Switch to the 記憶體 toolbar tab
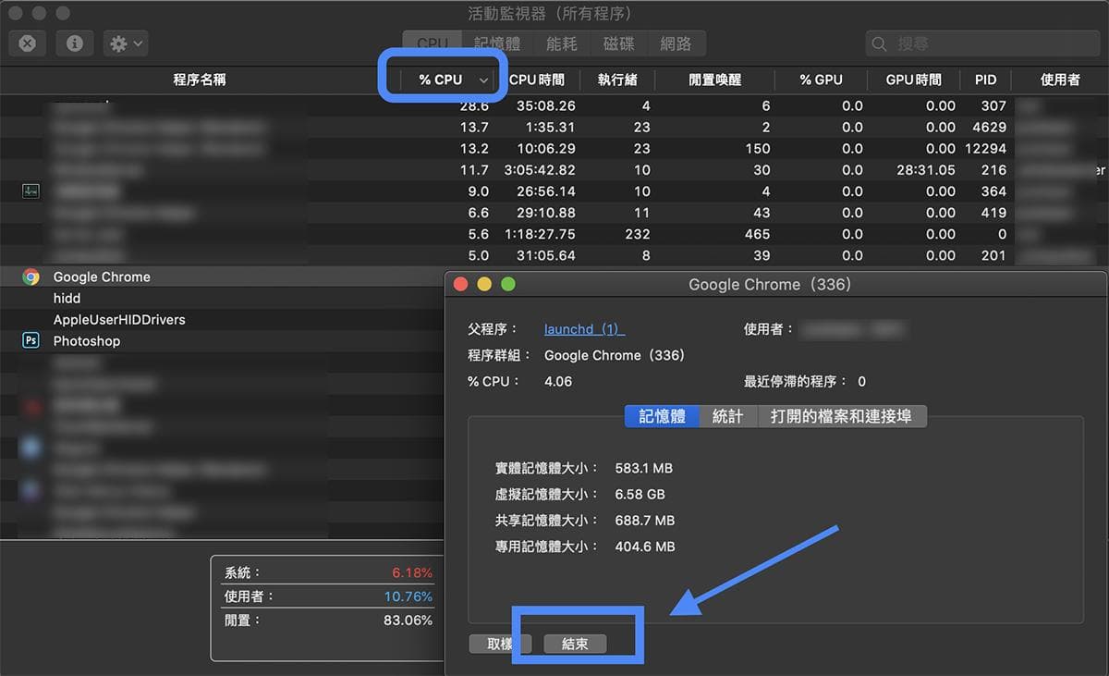Screen dimensions: 1109x676 tap(496, 43)
